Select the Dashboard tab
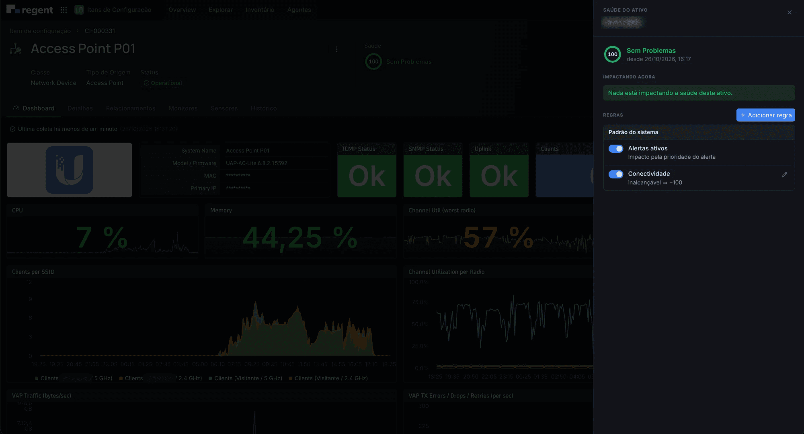The width and height of the screenshot is (804, 434). [x=34, y=108]
